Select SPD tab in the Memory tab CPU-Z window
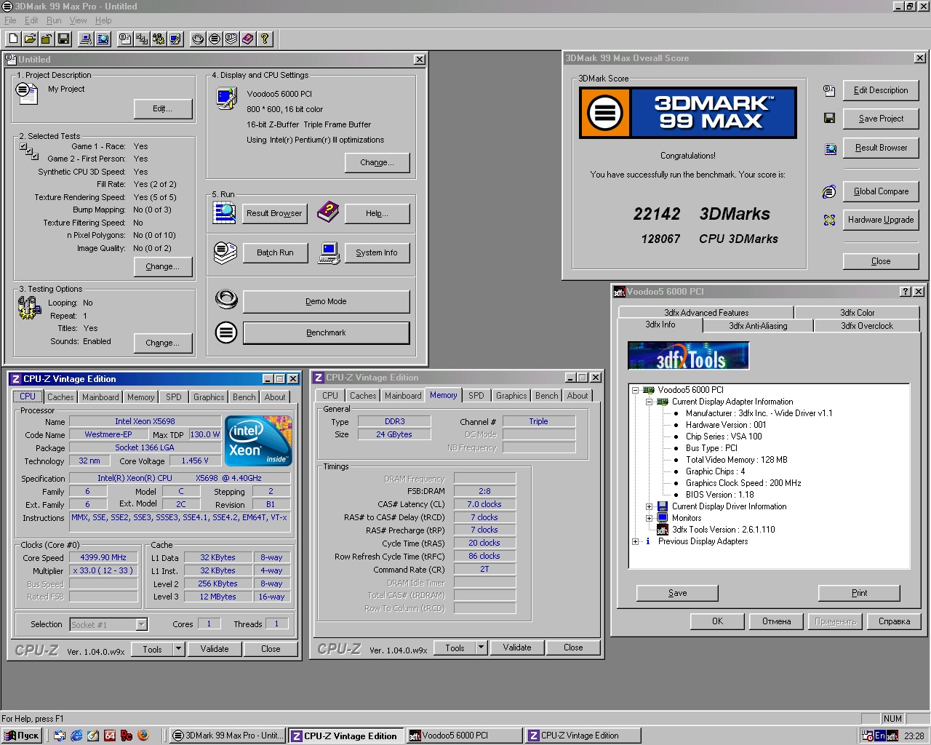 [476, 396]
